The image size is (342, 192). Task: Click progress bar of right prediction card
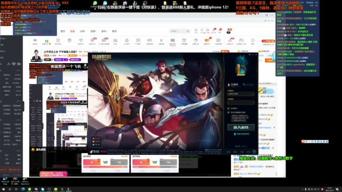point(155,167)
